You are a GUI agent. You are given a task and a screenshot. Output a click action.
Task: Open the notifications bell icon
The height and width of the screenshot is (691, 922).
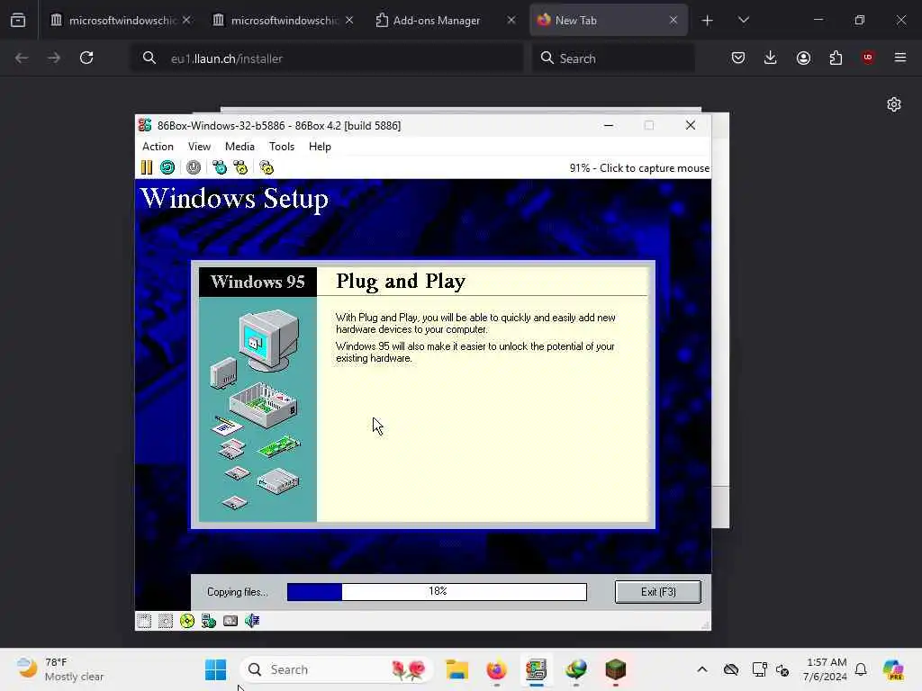861,669
